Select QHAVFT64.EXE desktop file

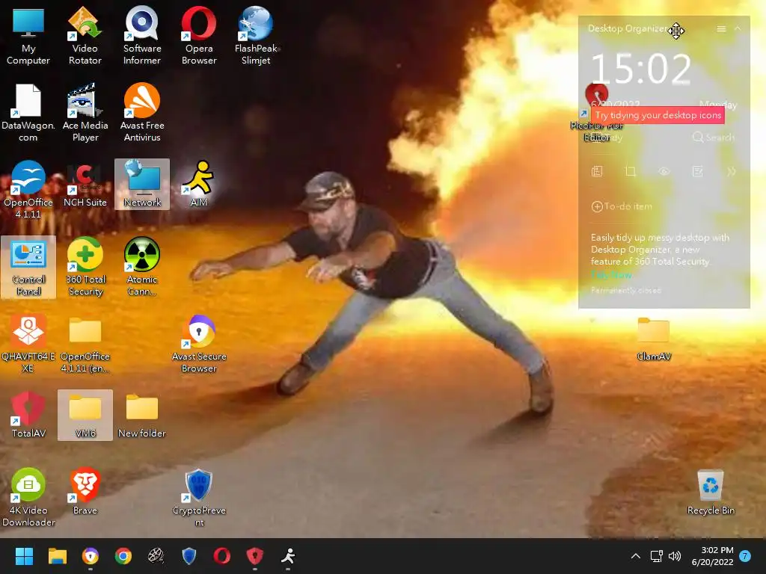tap(28, 344)
